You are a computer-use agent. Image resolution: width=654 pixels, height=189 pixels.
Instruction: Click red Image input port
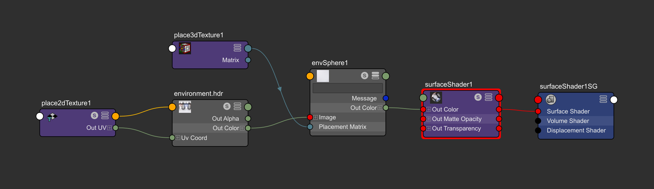(310, 117)
